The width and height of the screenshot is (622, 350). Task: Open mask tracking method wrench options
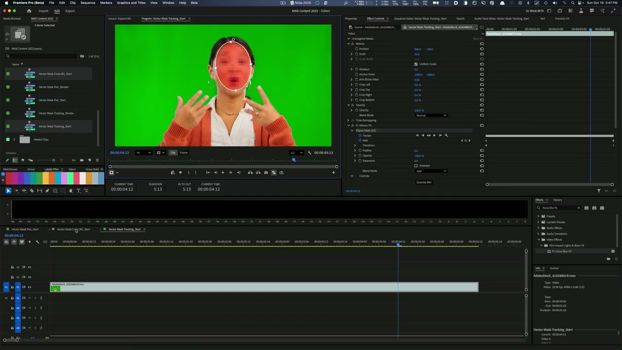pos(446,135)
